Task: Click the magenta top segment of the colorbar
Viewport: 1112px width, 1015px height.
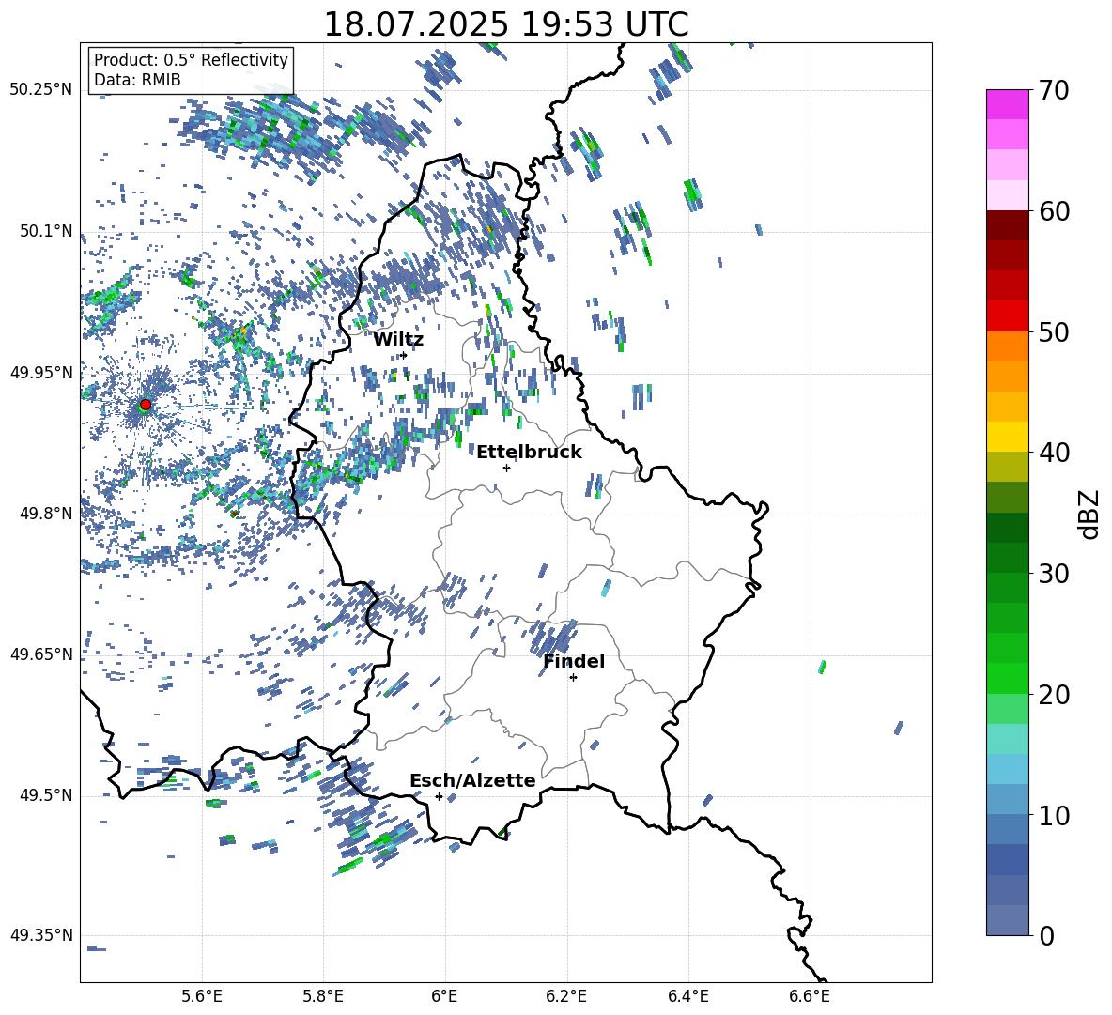Action: click(x=1007, y=104)
